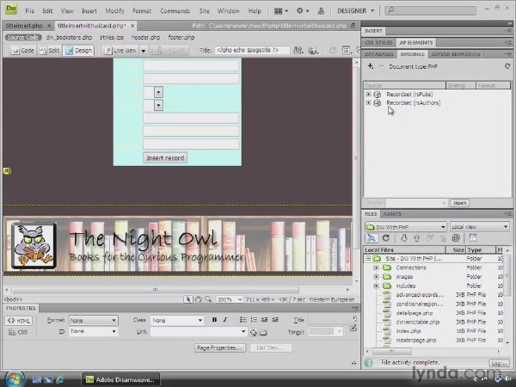The image size is (516, 387).
Task: Activate Design view button
Action: coord(78,51)
